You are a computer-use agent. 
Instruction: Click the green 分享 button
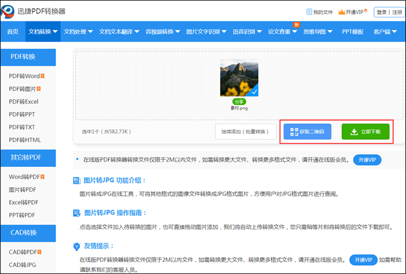point(239,101)
